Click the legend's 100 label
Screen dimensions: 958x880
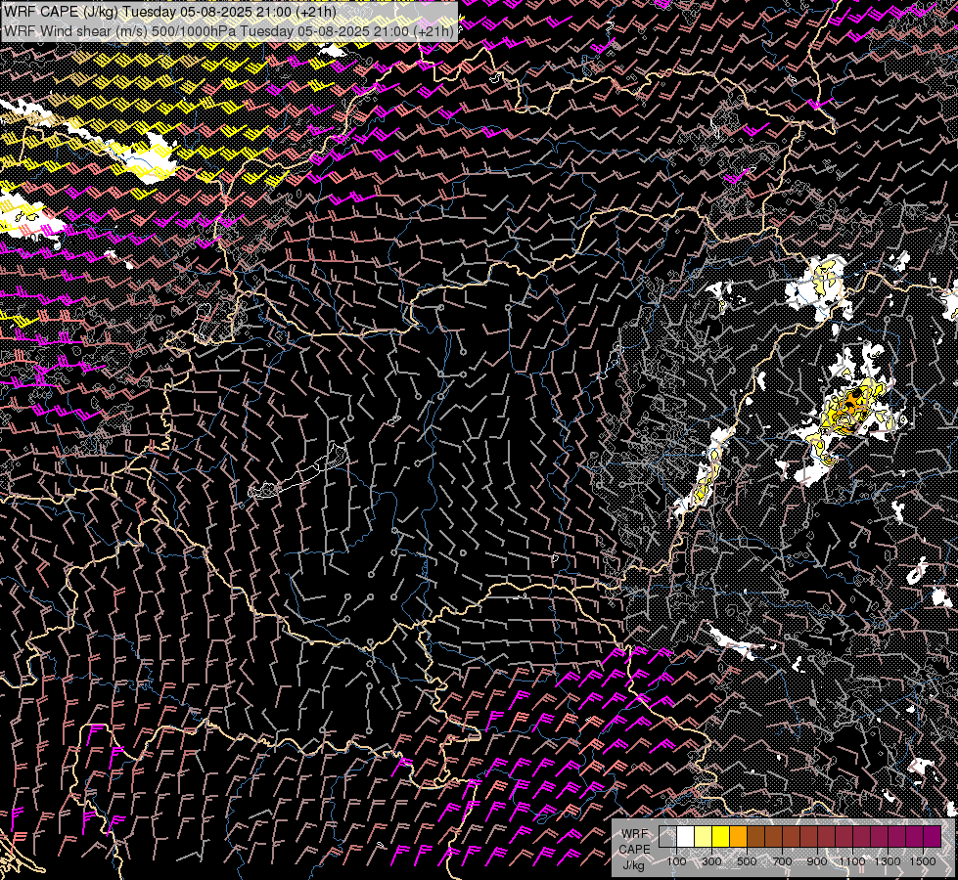676,861
